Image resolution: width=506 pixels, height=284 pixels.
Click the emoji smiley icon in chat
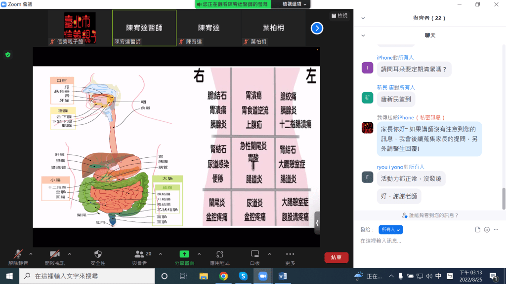click(x=487, y=230)
